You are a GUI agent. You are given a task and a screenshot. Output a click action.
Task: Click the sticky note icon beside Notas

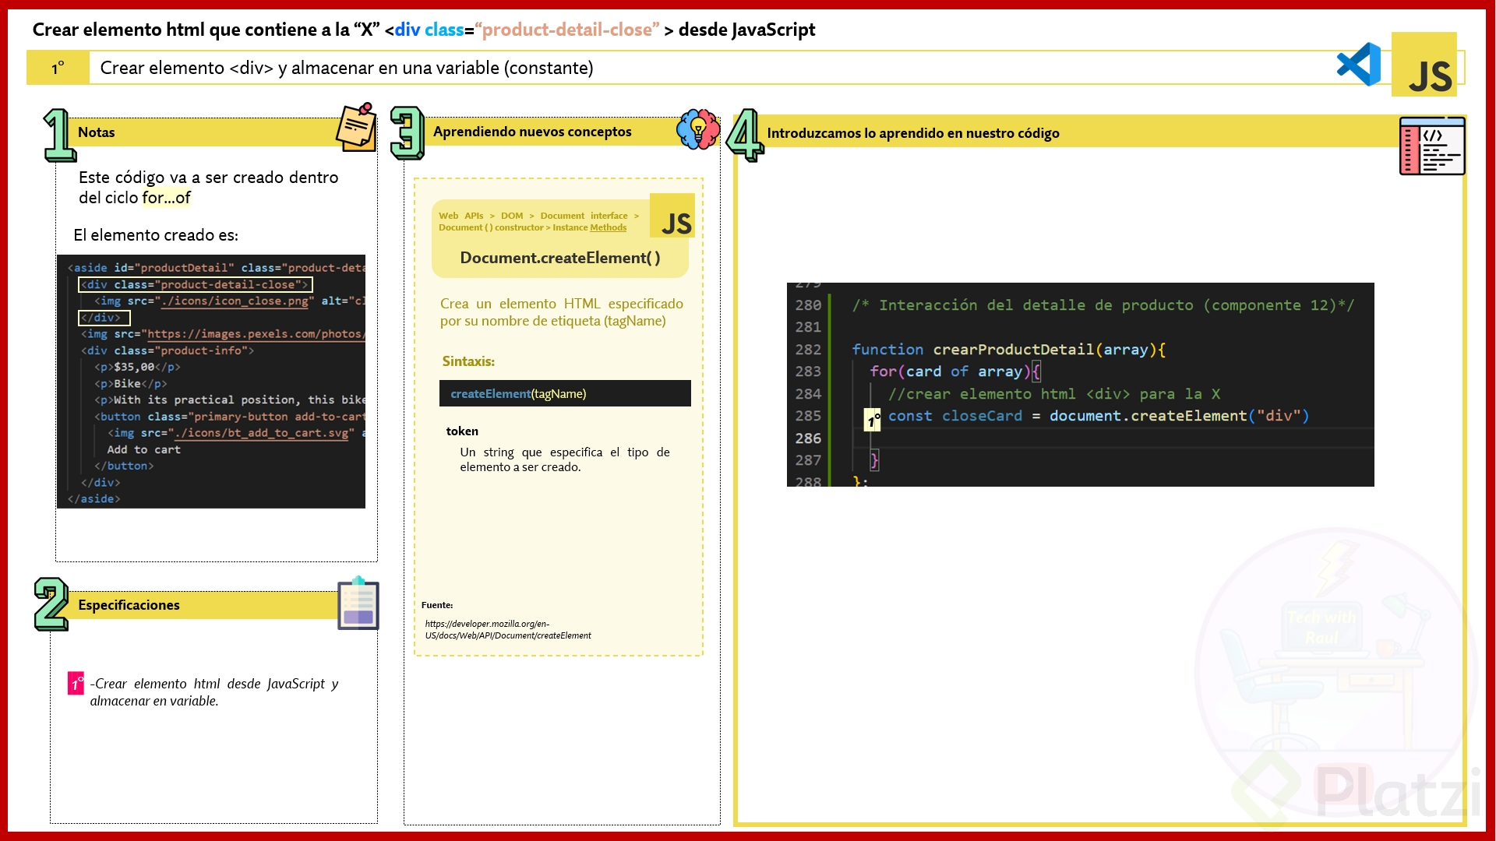[357, 127]
